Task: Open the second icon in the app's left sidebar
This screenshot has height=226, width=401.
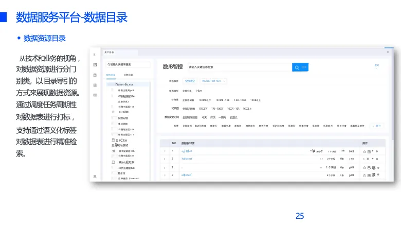Action: (95, 64)
